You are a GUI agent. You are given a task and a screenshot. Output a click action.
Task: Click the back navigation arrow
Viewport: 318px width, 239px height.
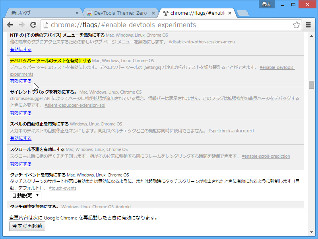[10, 25]
